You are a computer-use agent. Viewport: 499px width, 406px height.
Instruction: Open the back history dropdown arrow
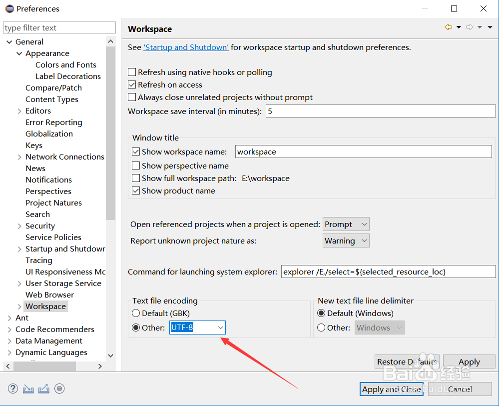pyautogui.click(x=459, y=27)
